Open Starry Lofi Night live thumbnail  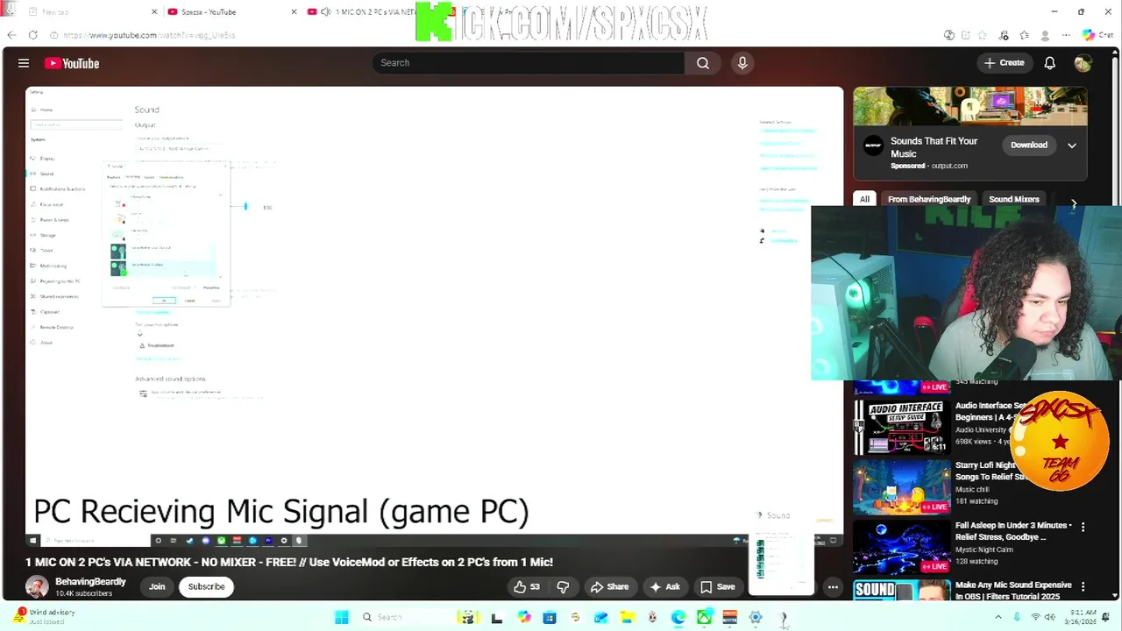(x=901, y=486)
